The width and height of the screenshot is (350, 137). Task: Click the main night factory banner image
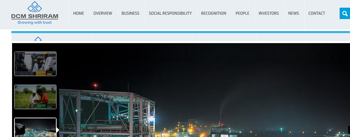(x=203, y=90)
